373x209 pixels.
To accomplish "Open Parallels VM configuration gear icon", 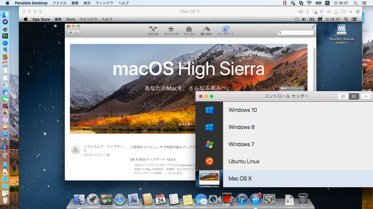I will point(358,12).
